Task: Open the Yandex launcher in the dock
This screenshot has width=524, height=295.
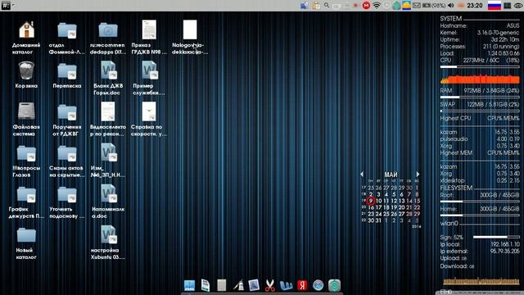Action: click(302, 285)
